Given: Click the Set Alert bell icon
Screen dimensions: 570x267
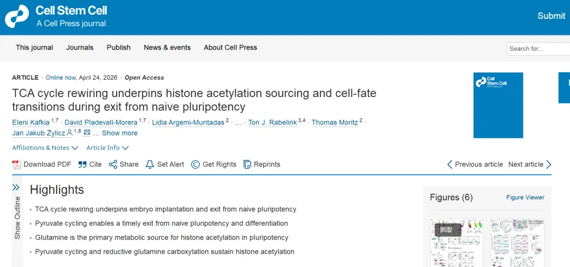Looking at the screenshot, I should pos(150,165).
